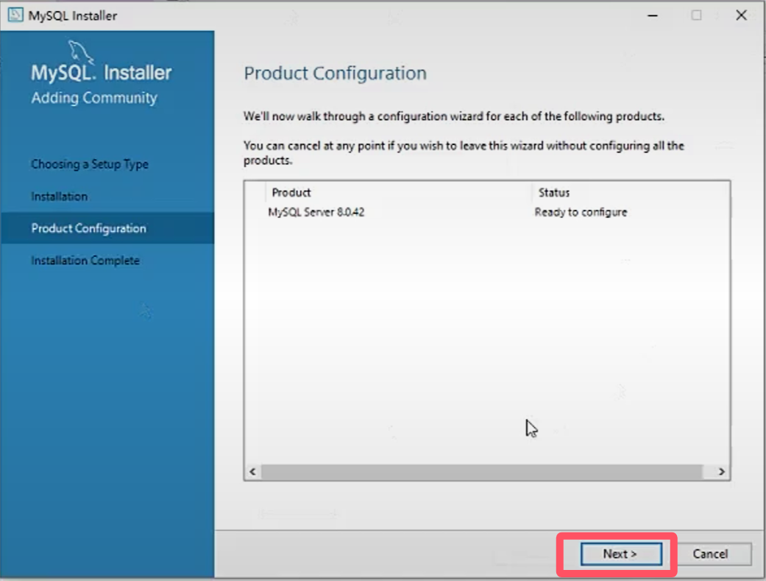766x581 pixels.
Task: Click the Cancel button
Action: (711, 554)
